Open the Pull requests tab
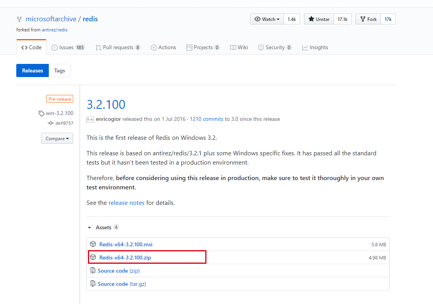Screen dimensions: 433x304 pos(117,48)
